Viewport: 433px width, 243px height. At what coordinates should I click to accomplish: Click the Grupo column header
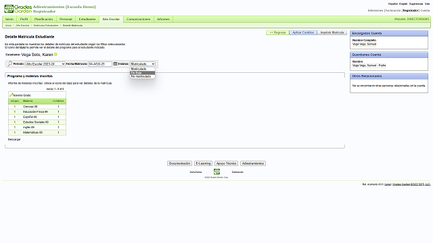[x=15, y=101]
